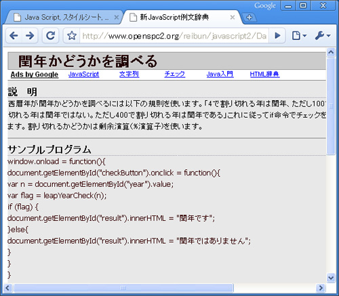Follow the チェック link
The image size is (339, 296).
pyautogui.click(x=175, y=74)
